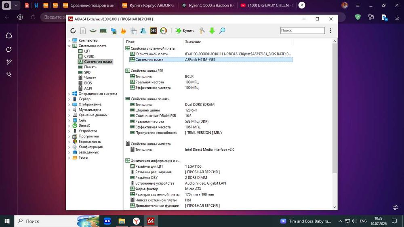Click the AIDA64 Поиск search field
This screenshot has height=227, width=404.
[302, 30]
